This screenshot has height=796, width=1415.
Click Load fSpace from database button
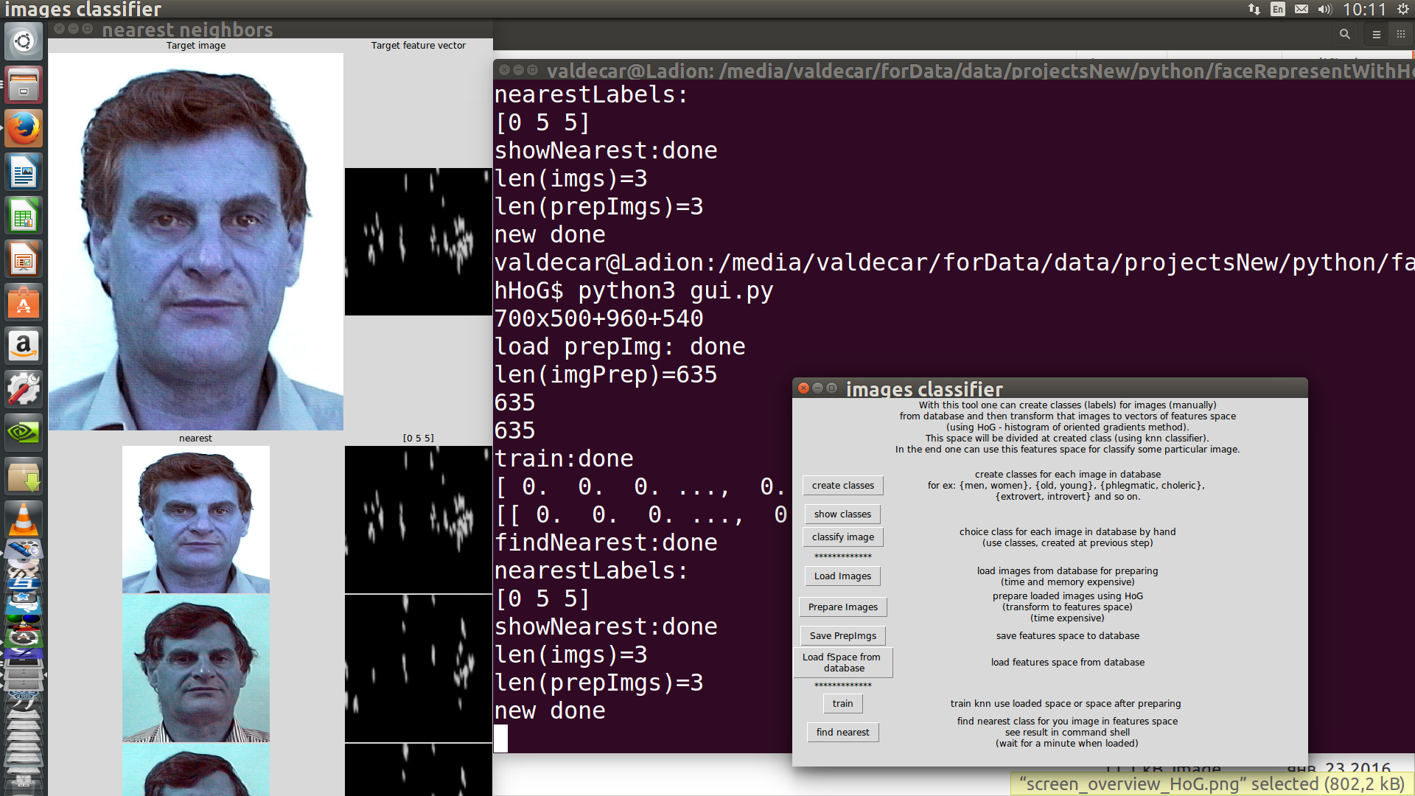(x=842, y=662)
